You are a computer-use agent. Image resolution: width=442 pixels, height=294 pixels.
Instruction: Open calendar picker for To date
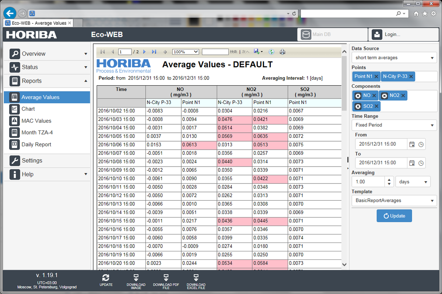pos(412,163)
